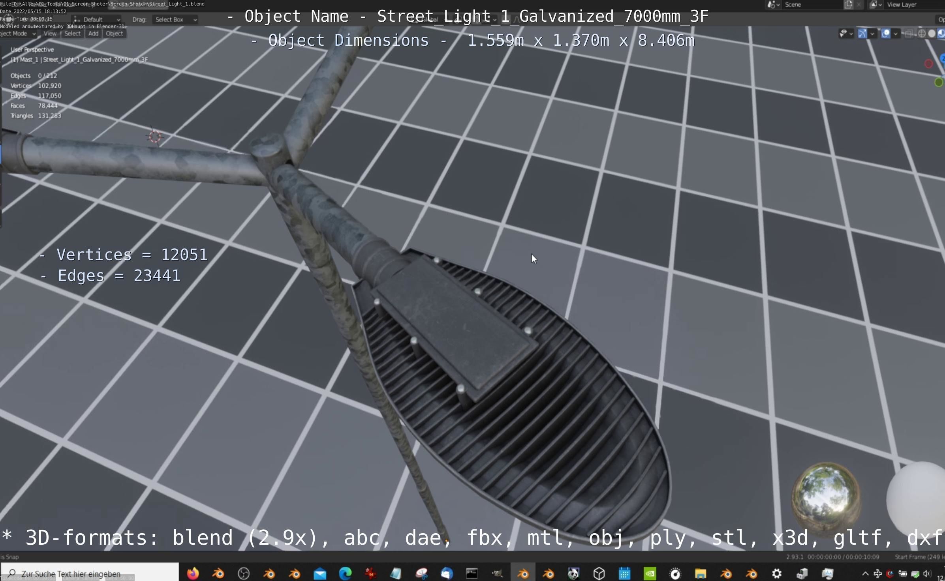Screen dimensions: 945x581
Task: Open the Default orientation dropdown
Action: [x=97, y=19]
